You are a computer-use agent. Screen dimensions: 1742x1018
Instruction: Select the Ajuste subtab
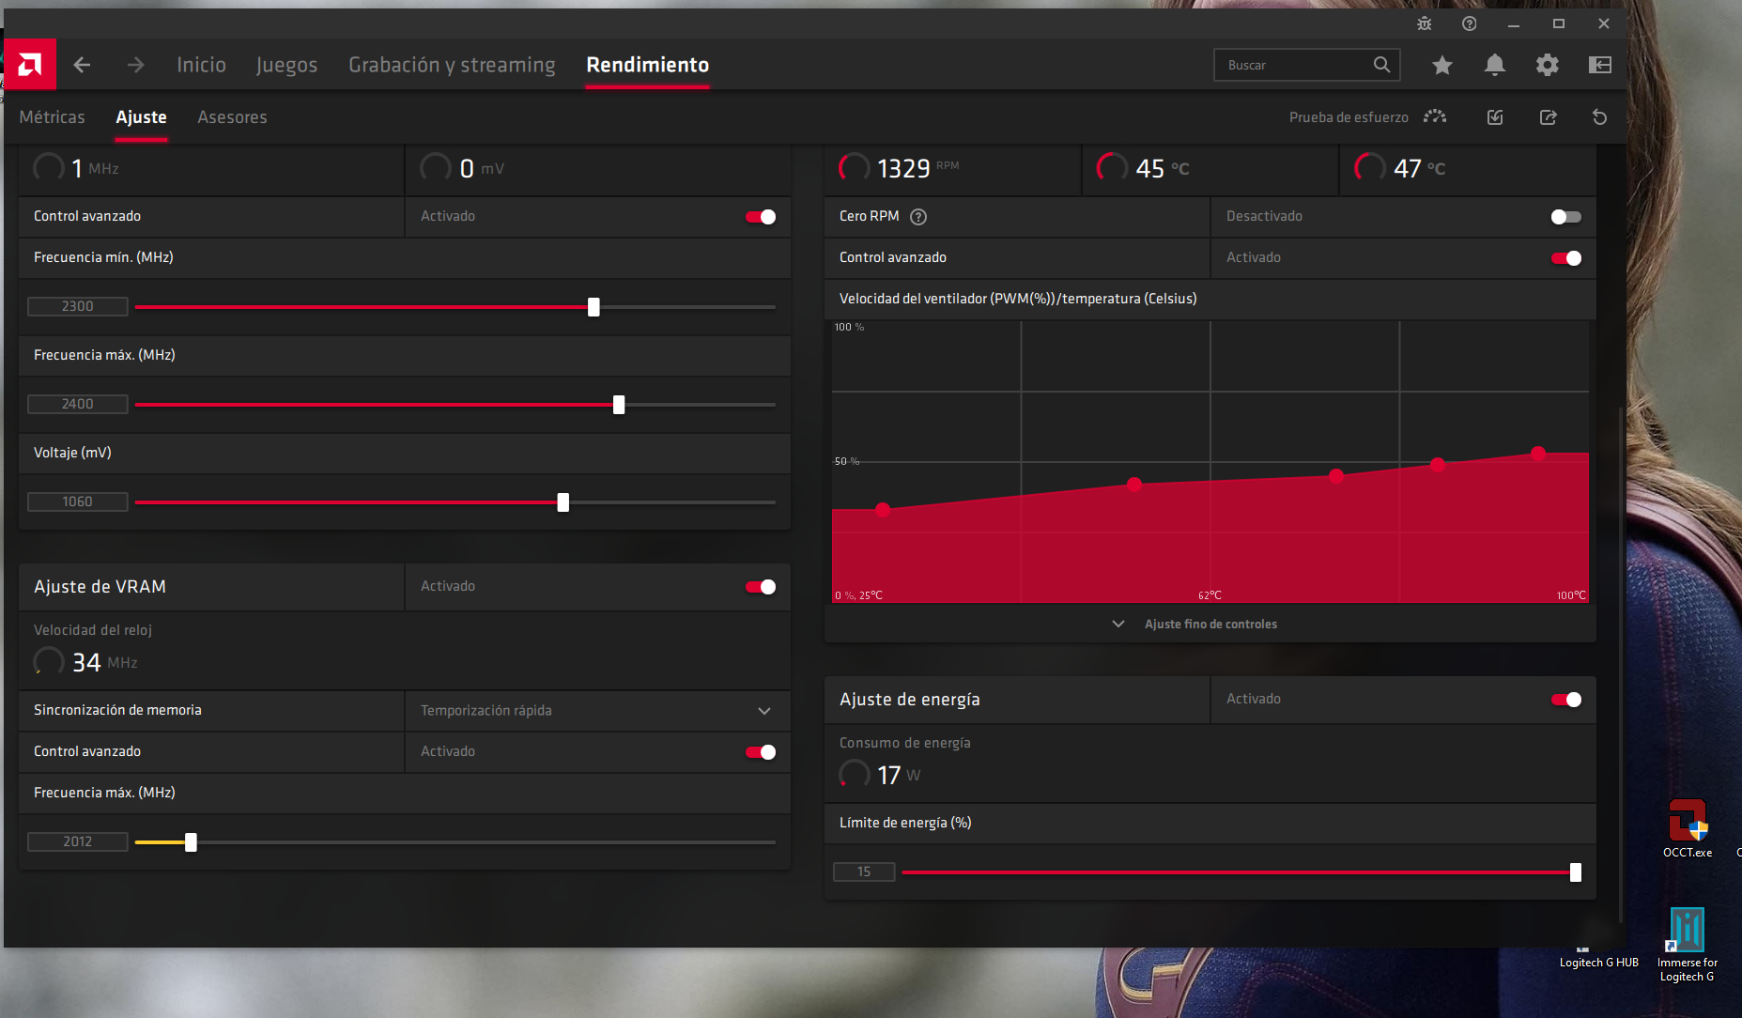tap(141, 117)
